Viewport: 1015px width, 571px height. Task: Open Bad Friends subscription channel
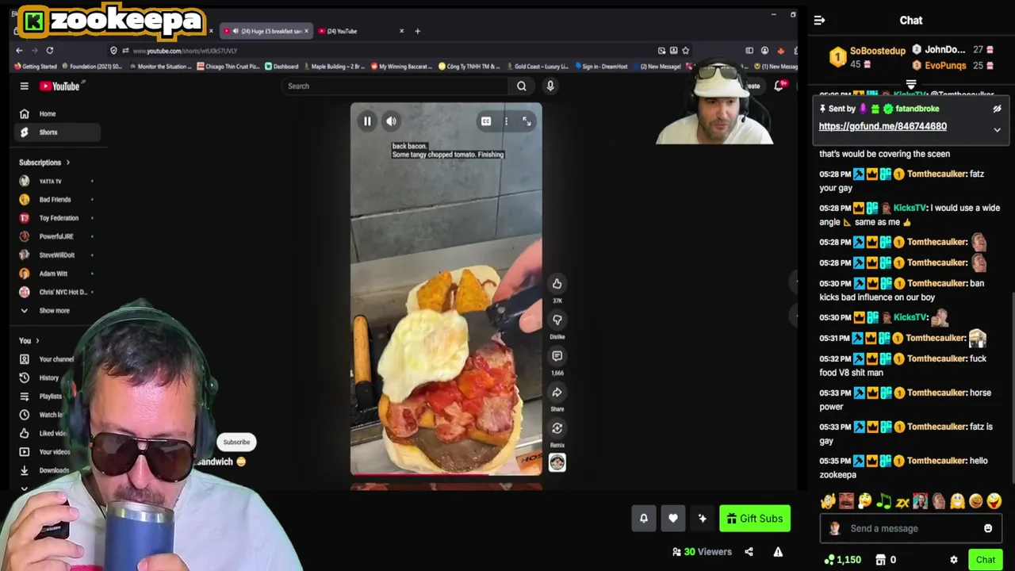coord(56,200)
